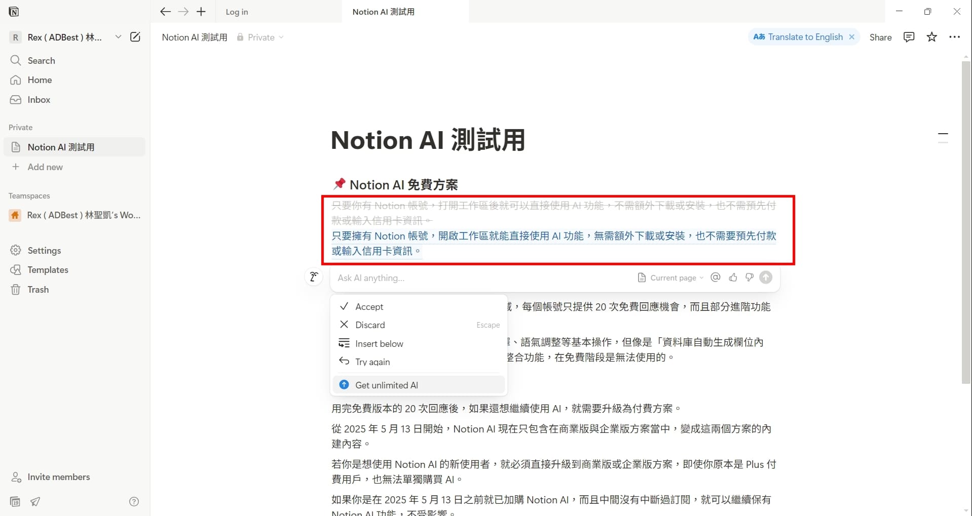Open the help question mark icon
Screen dimensions: 972x516
tap(133, 501)
